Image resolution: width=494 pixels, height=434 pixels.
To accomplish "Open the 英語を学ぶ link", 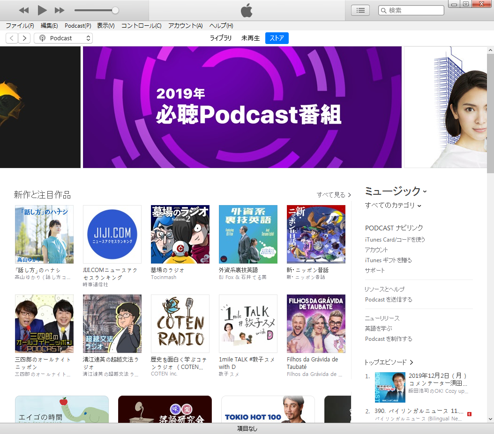I will pyautogui.click(x=378, y=329).
